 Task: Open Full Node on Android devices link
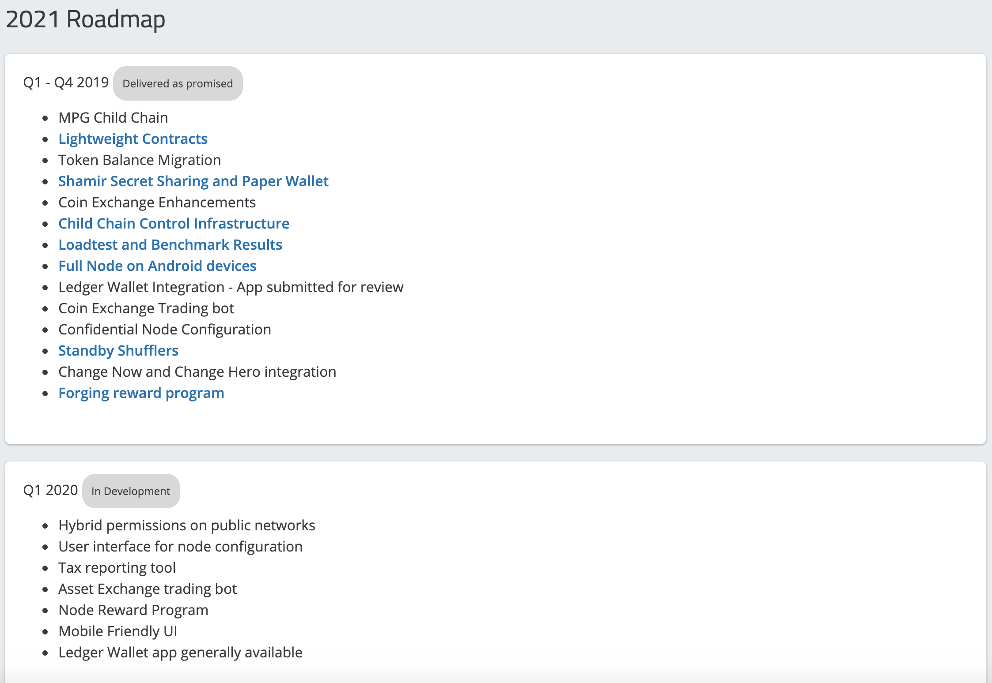click(x=157, y=266)
